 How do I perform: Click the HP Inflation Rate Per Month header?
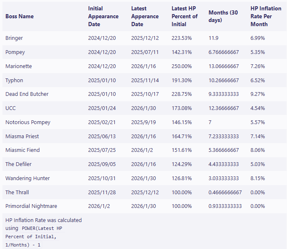pos(266,17)
